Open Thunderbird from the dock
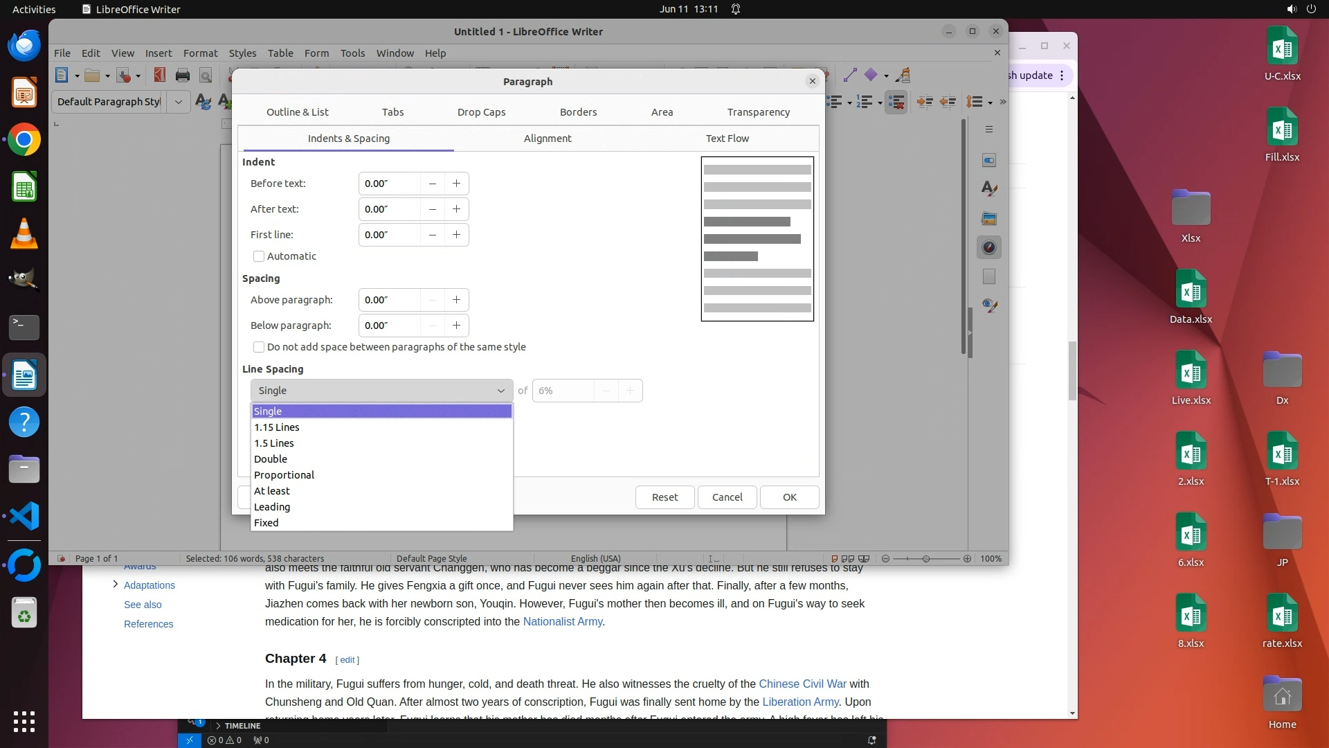 click(x=24, y=46)
